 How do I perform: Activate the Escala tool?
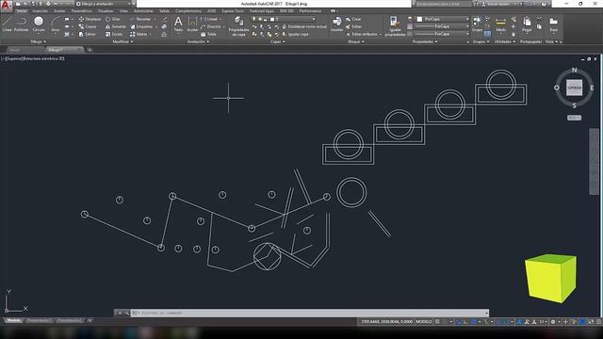coord(114,34)
